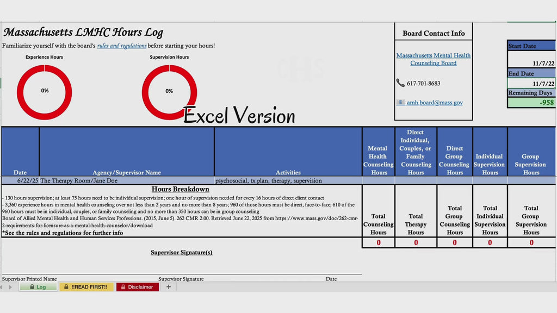Click the Experience Hours donut chart
This screenshot has width=557, height=313.
click(x=45, y=92)
